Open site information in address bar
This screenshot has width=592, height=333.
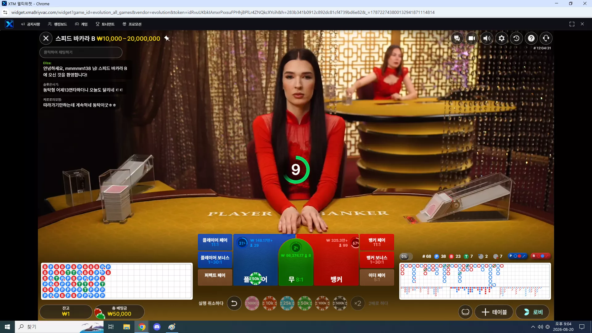(5, 12)
